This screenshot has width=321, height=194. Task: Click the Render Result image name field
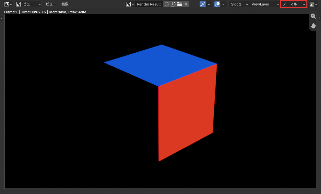(149, 4)
